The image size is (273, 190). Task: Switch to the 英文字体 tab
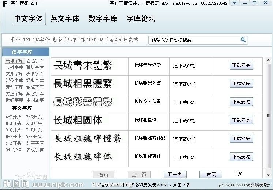click(x=65, y=19)
